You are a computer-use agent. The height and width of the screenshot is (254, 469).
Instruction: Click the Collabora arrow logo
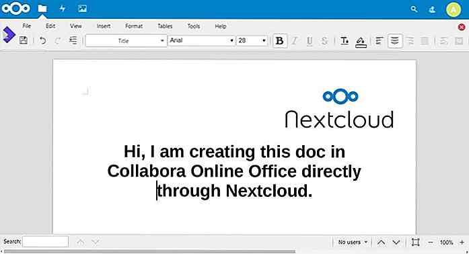point(8,35)
